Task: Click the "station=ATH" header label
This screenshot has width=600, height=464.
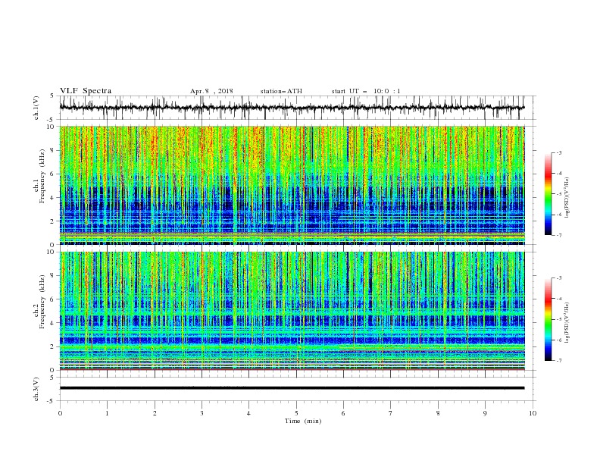Action: click(x=281, y=91)
